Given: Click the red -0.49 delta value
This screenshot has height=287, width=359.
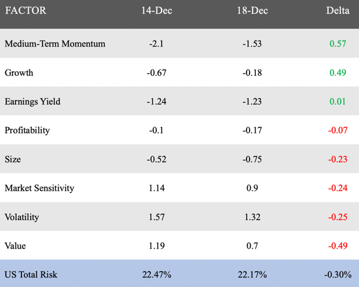Looking at the screenshot, I should point(337,246).
